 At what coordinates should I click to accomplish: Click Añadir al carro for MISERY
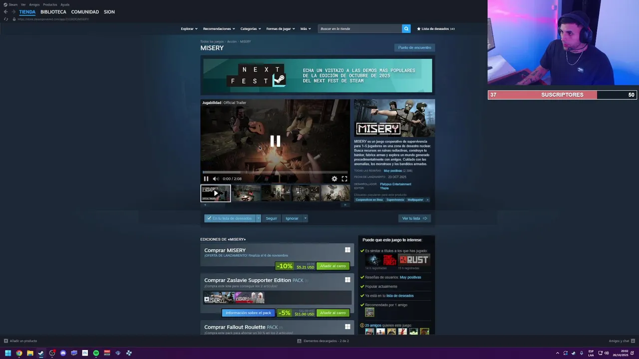click(x=333, y=266)
